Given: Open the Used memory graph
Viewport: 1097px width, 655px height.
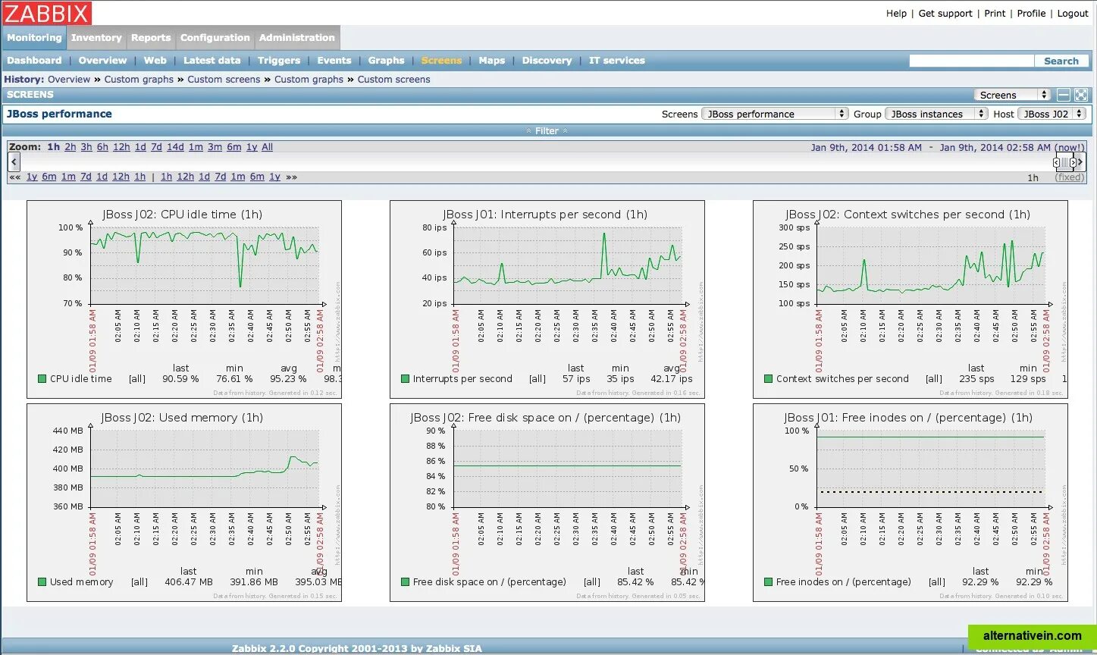Looking at the screenshot, I should [184, 502].
